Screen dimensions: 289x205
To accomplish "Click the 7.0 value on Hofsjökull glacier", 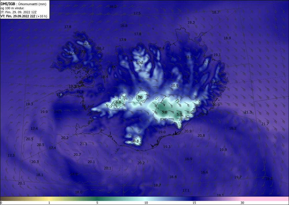I will (140, 97).
